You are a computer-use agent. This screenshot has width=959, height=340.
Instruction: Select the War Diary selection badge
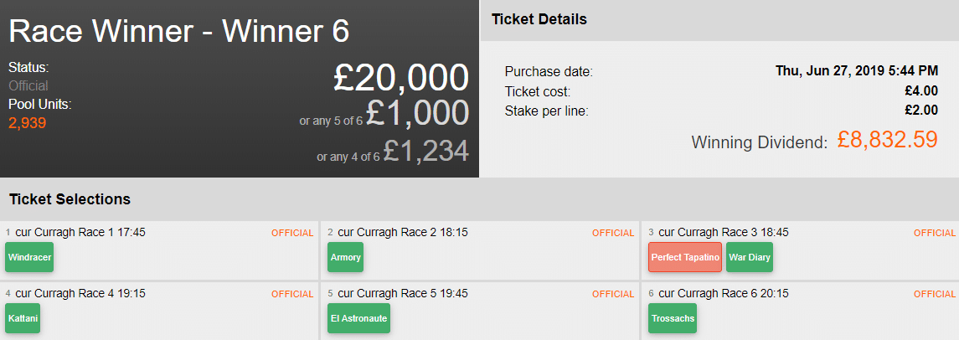(749, 258)
